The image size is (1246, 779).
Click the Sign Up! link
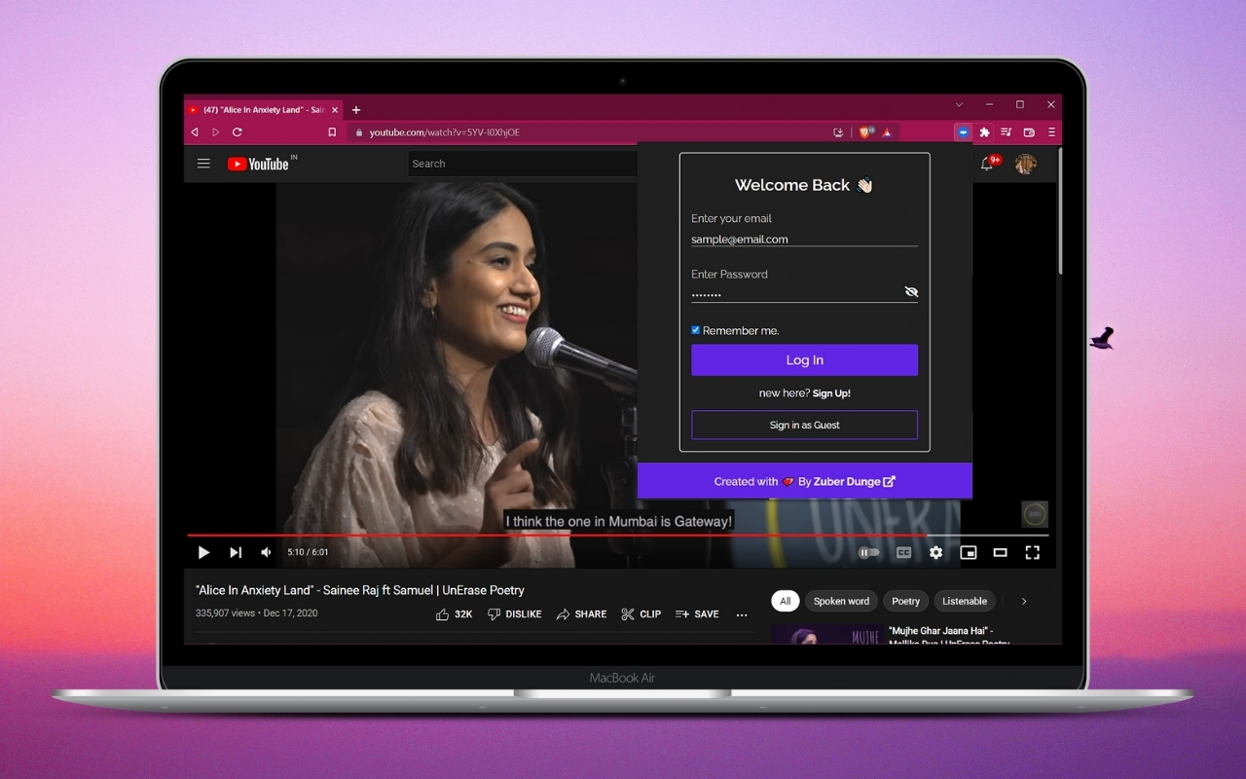pyautogui.click(x=831, y=393)
